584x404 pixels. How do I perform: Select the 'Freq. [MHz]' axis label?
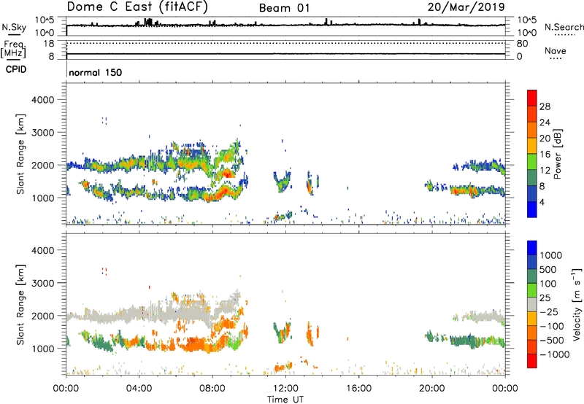click(13, 50)
